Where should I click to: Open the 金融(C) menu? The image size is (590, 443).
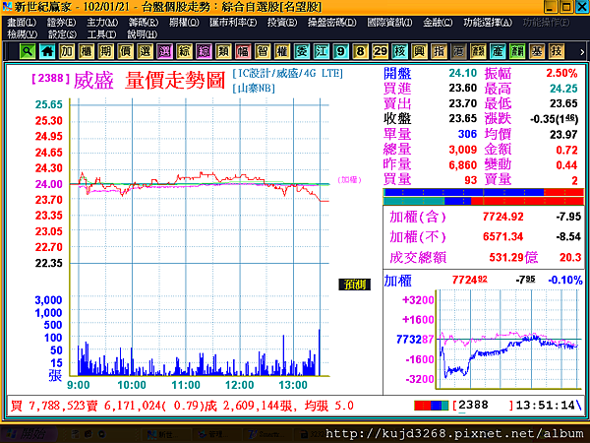438,23
